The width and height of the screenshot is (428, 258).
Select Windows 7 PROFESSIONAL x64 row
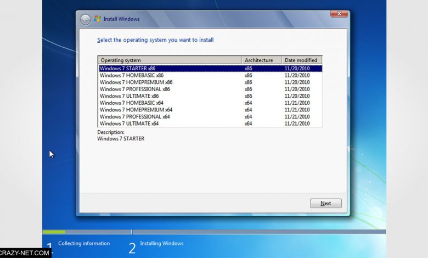click(210, 116)
